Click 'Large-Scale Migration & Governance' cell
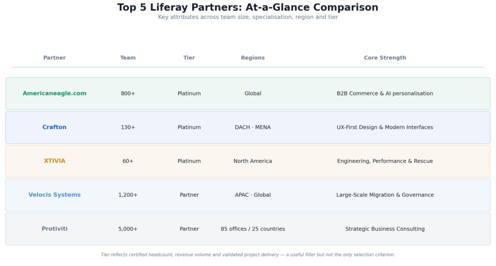The height and width of the screenshot is (266, 496). tap(385, 195)
